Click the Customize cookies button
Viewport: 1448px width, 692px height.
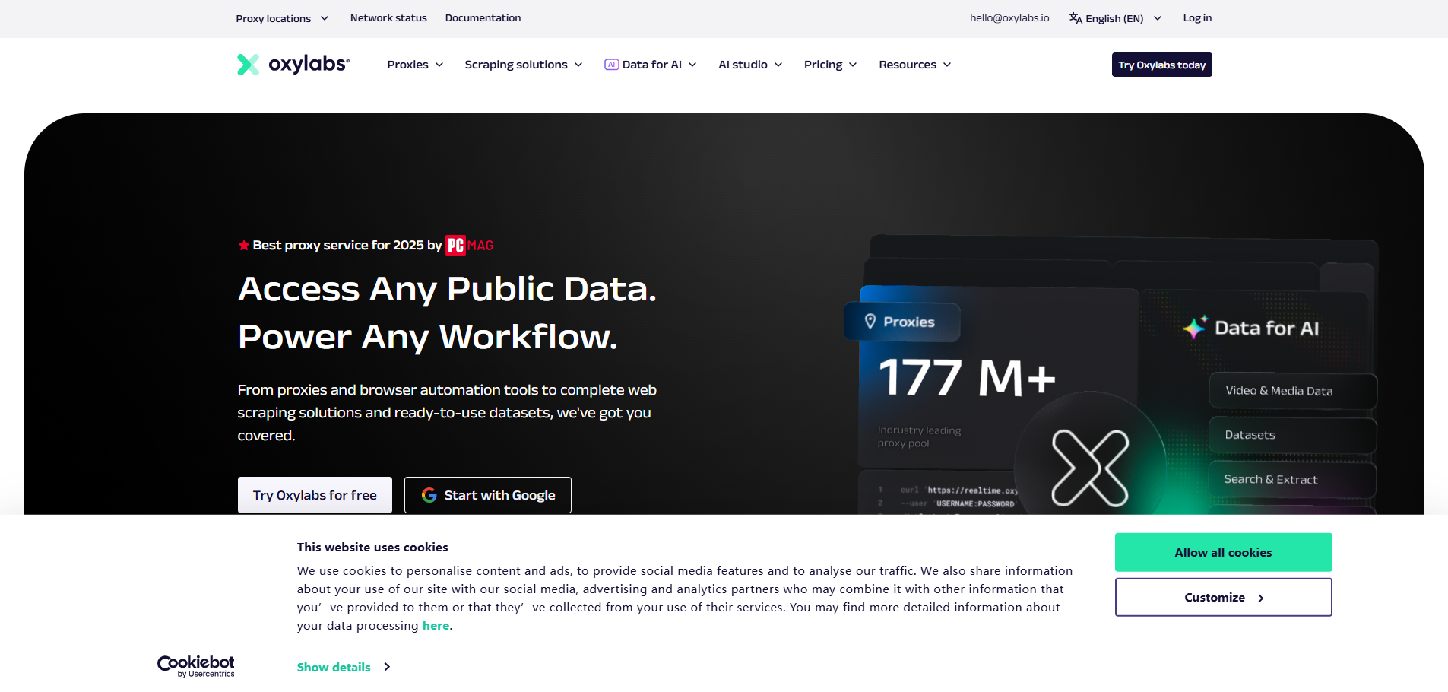[x=1223, y=598]
